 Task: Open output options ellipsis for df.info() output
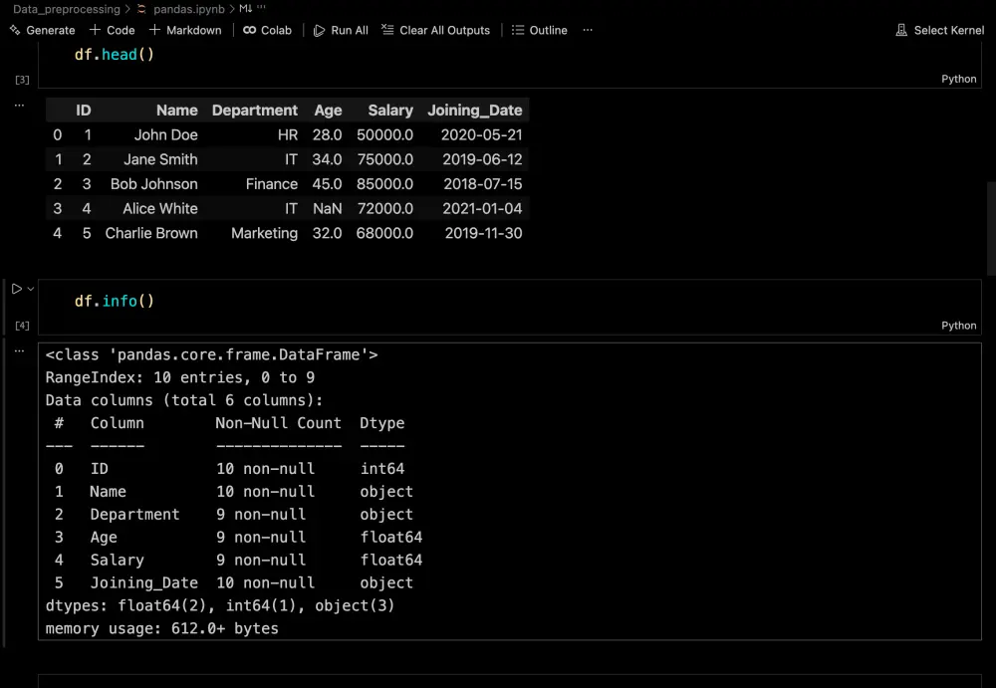[x=19, y=350]
